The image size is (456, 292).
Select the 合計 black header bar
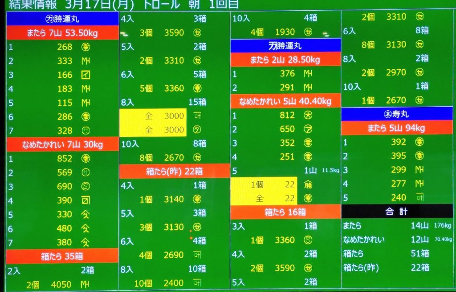click(397, 211)
